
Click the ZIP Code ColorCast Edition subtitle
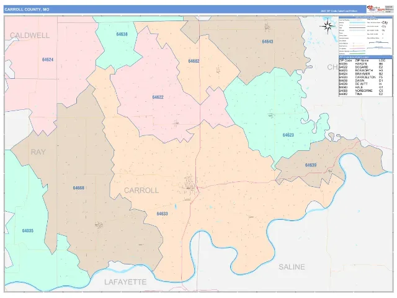click(x=339, y=11)
